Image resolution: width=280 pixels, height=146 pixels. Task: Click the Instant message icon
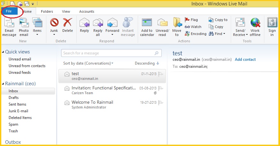128,23
